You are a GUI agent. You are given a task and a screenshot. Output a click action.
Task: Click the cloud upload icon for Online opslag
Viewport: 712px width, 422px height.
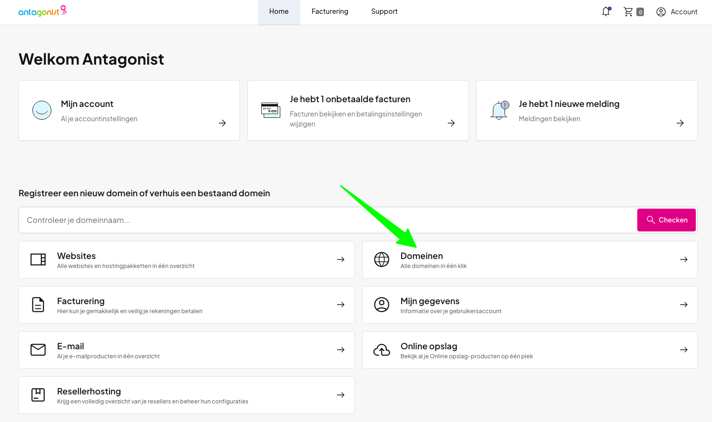(381, 350)
